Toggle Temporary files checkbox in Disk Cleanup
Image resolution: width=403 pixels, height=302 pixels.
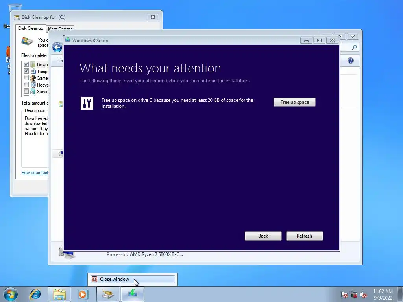(x=26, y=71)
